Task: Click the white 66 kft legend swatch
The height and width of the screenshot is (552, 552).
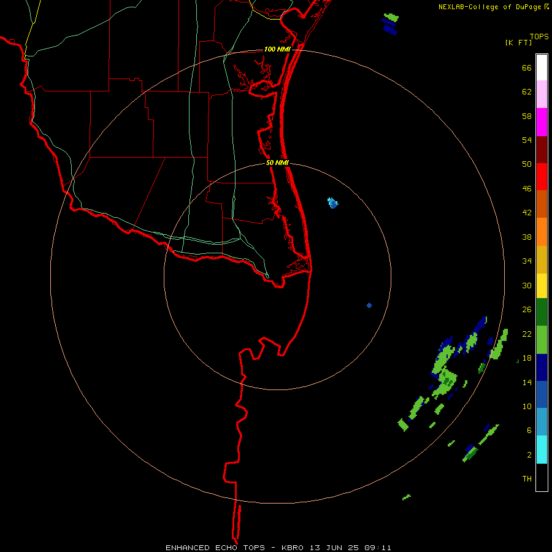Action: tap(542, 67)
